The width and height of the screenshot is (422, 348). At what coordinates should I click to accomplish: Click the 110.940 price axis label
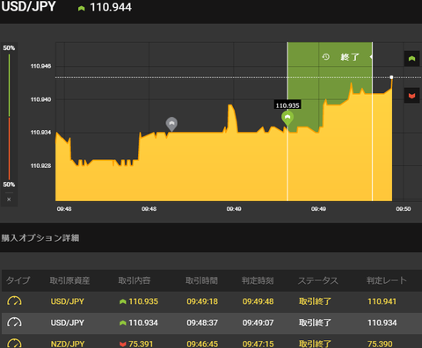pyautogui.click(x=40, y=99)
